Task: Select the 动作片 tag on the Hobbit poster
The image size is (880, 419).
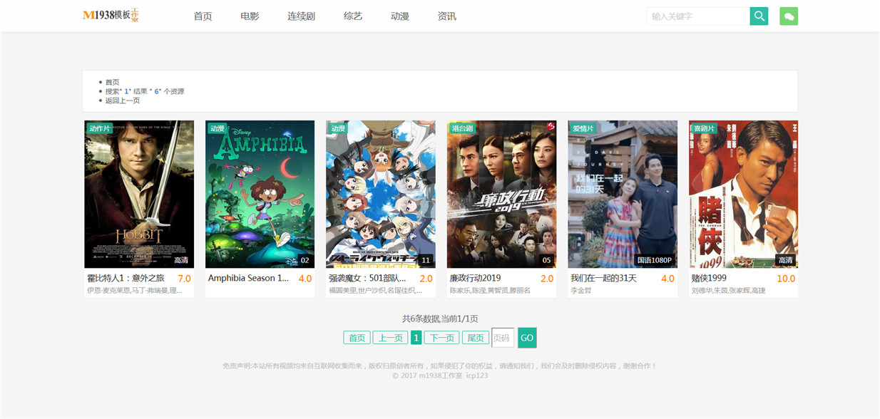Action: 100,128
